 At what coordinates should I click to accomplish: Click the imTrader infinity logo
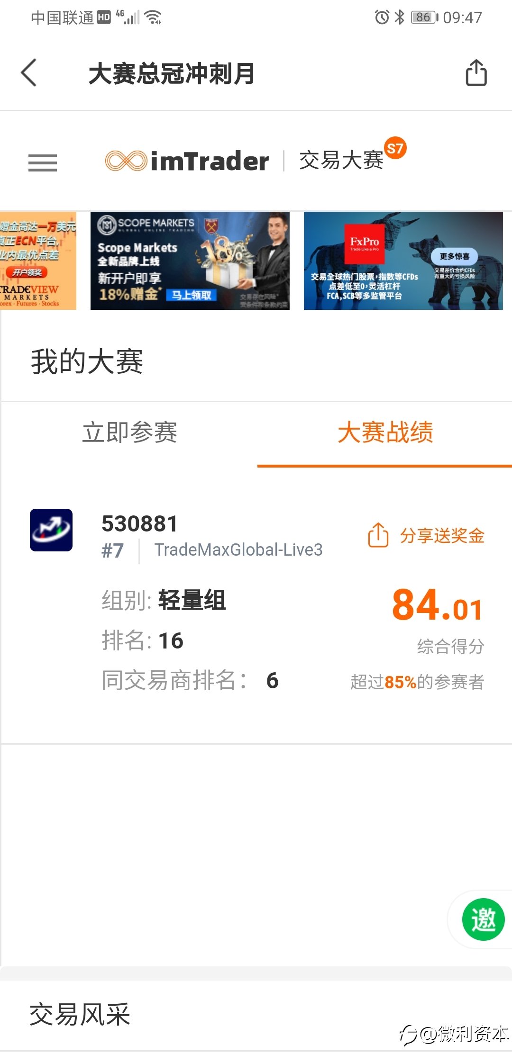[126, 161]
